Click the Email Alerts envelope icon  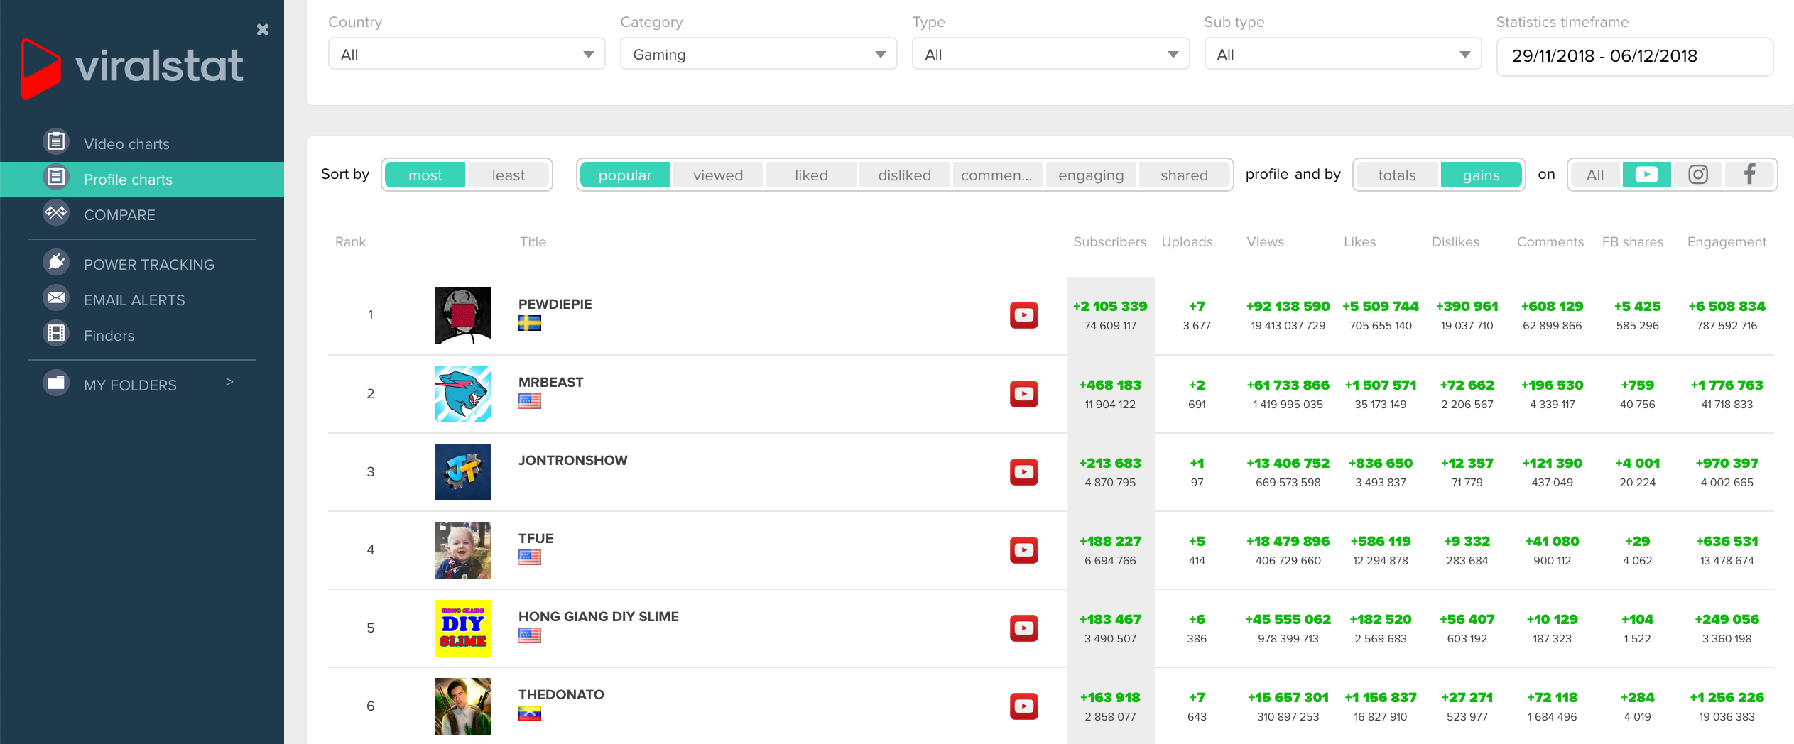tap(56, 298)
